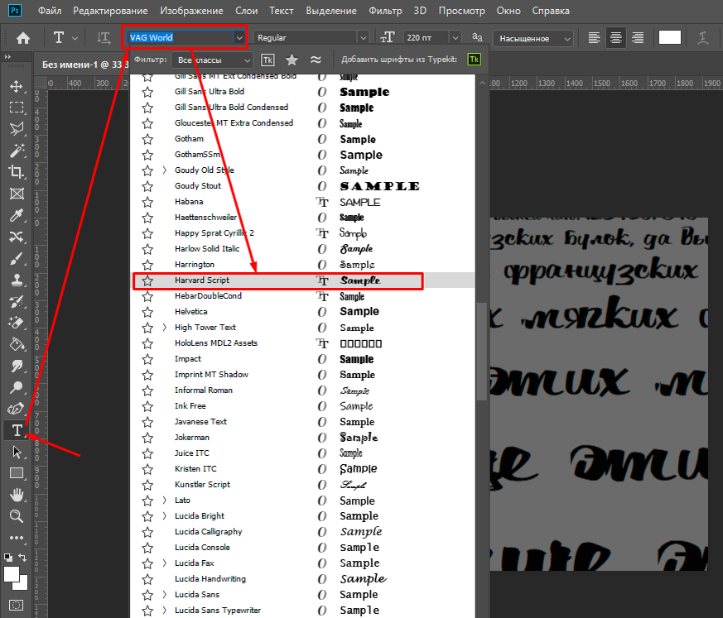
Task: Favorite the Impact font star
Action: (147, 359)
